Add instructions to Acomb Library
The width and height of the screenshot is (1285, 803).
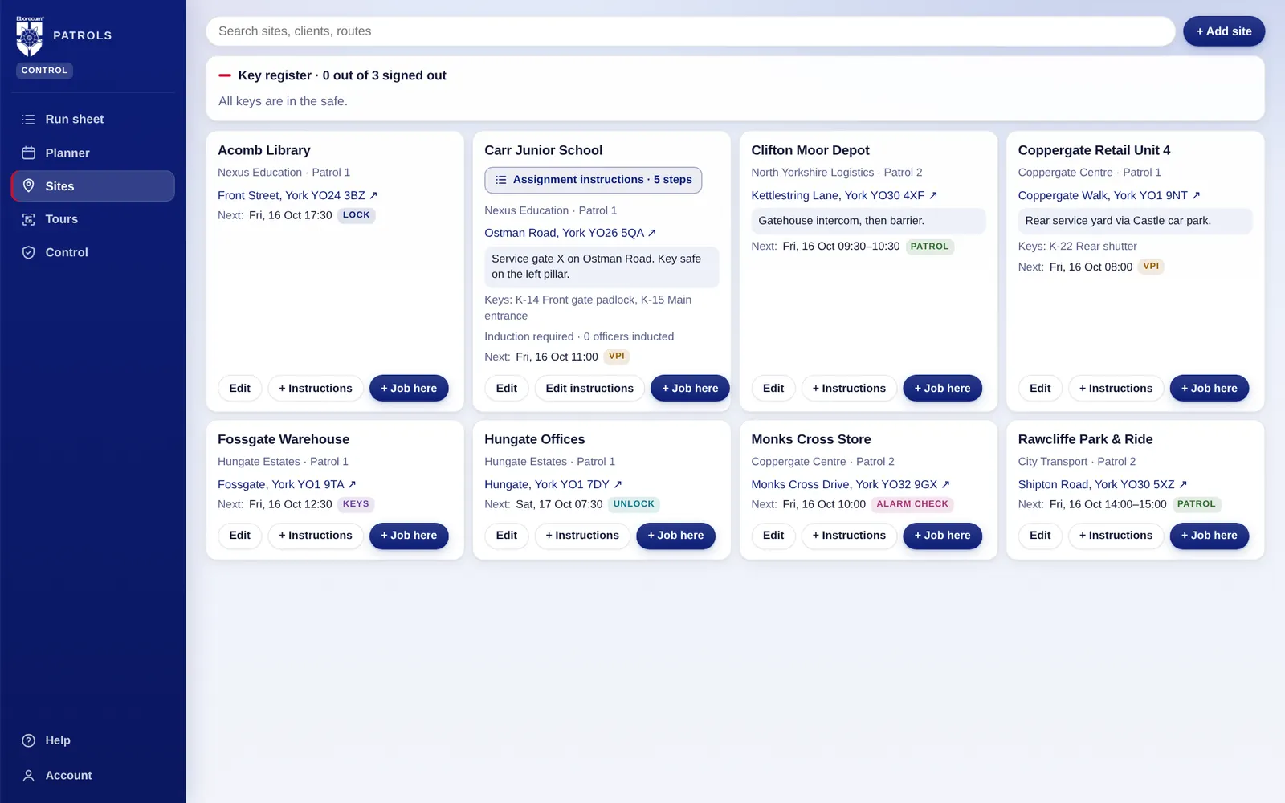coord(316,389)
